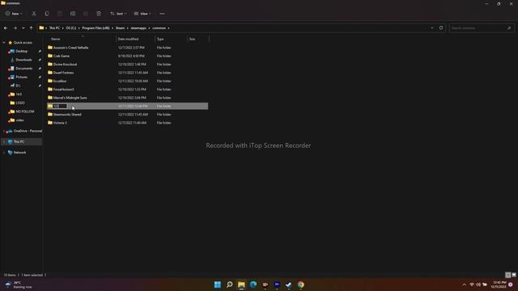Select Downloads in Quick access
Image resolution: width=518 pixels, height=291 pixels.
pyautogui.click(x=23, y=60)
